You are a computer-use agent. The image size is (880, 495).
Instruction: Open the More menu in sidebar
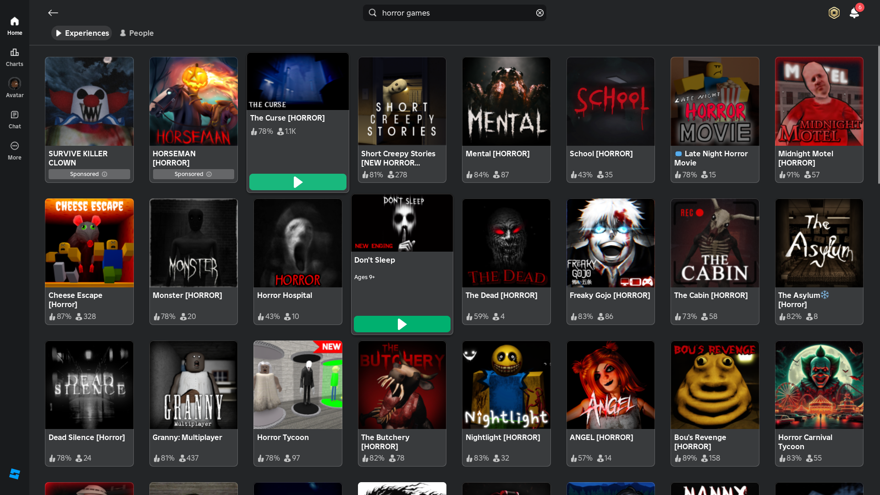15,150
